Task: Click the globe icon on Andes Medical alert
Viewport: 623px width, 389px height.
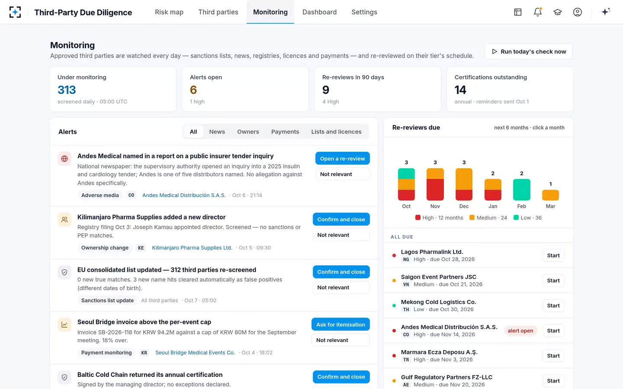Action: coord(64,159)
